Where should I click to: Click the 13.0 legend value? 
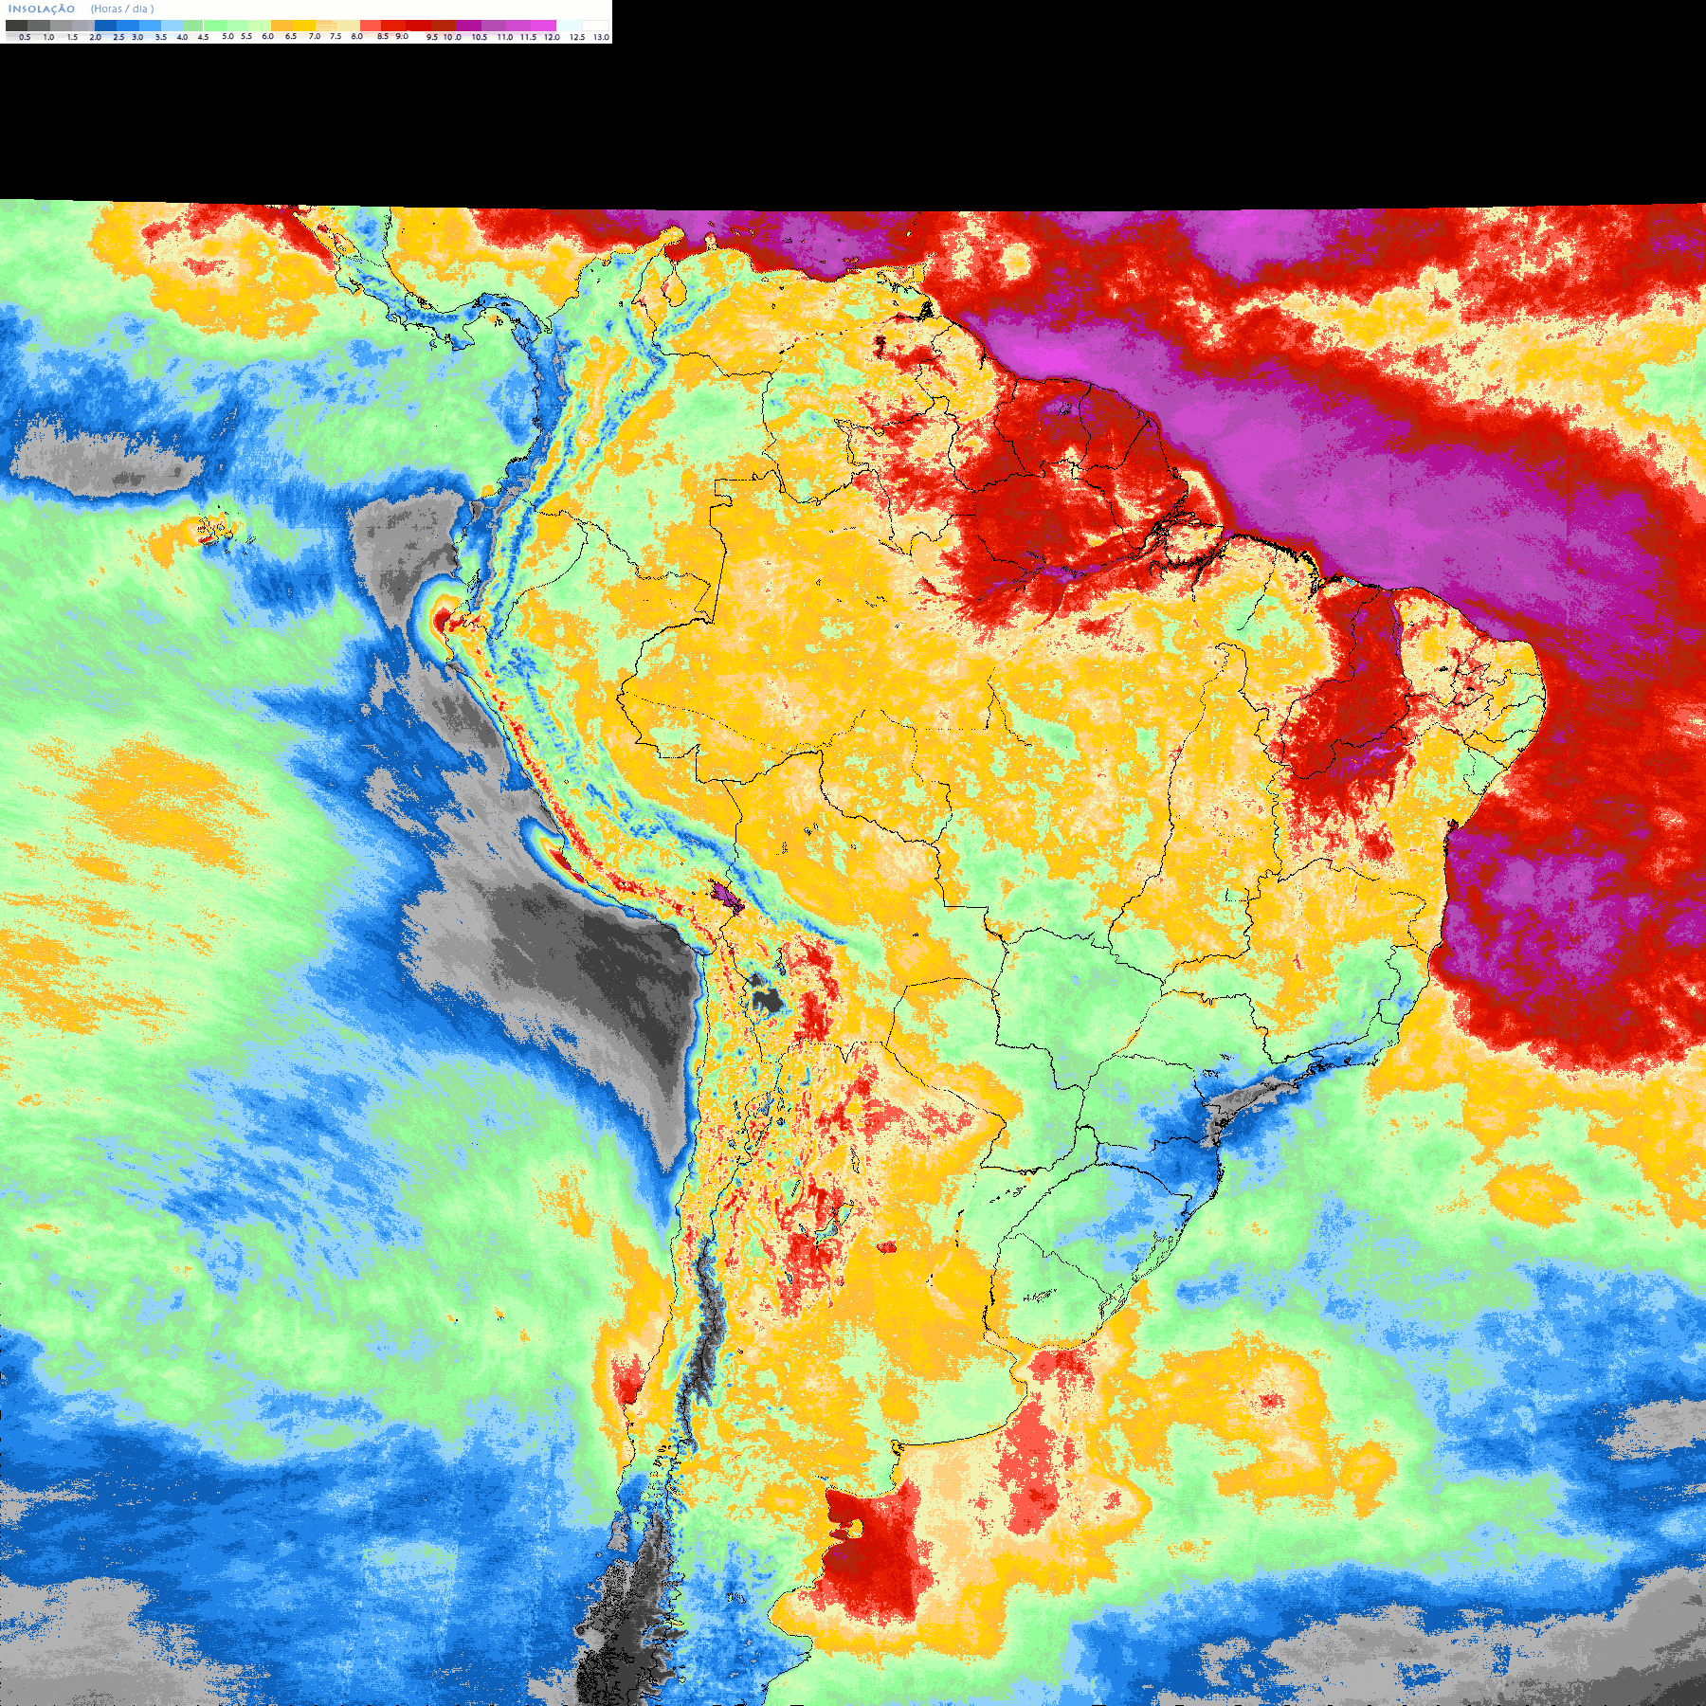coord(601,37)
